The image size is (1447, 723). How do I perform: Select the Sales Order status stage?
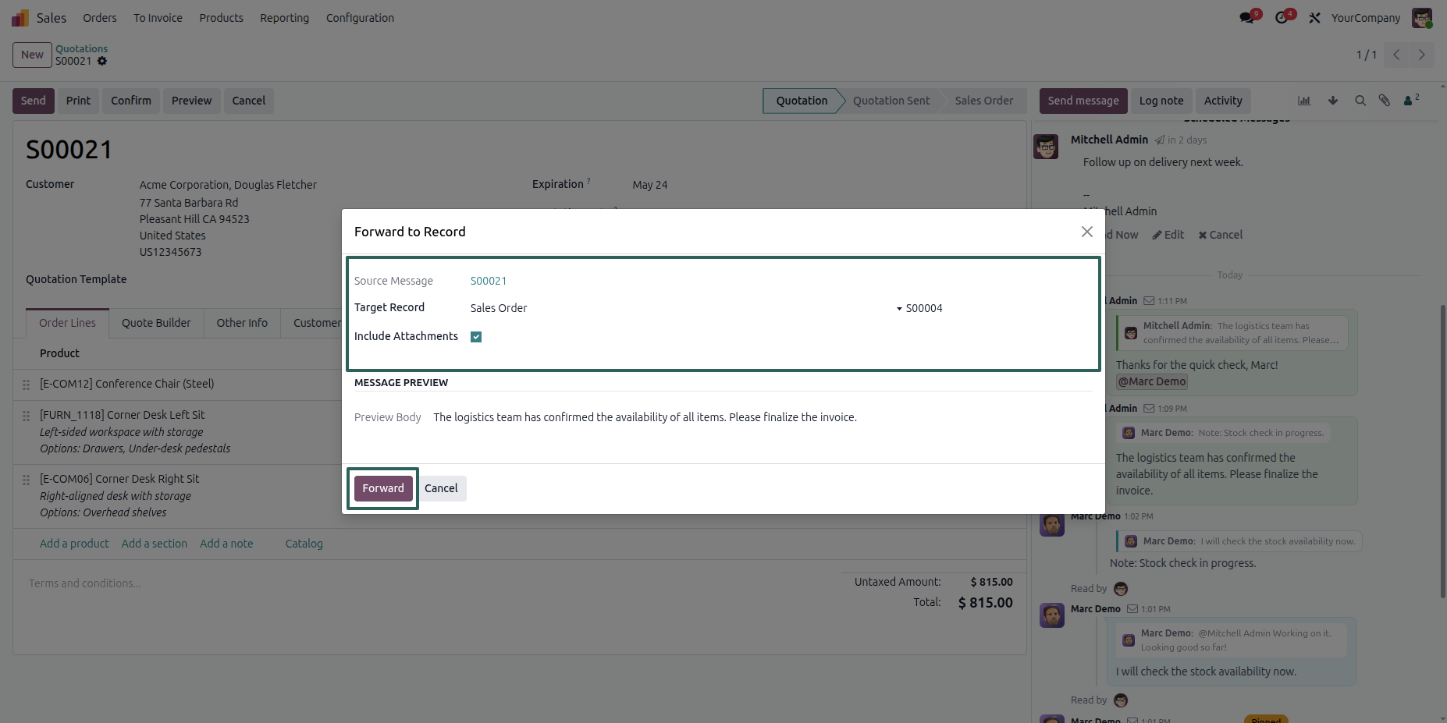(984, 101)
